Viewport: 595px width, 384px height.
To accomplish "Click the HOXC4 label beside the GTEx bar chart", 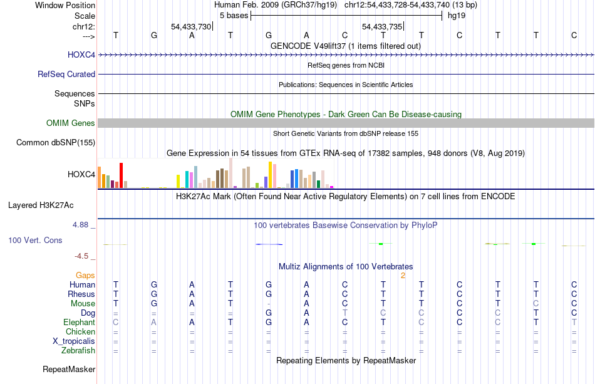I will click(x=81, y=174).
